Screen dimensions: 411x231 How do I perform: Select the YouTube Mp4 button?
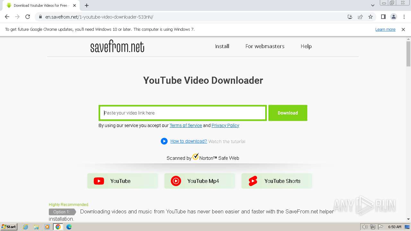pyautogui.click(x=200, y=181)
